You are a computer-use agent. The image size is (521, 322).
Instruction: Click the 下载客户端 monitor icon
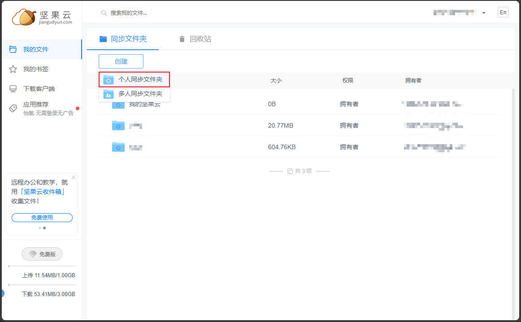(x=13, y=89)
